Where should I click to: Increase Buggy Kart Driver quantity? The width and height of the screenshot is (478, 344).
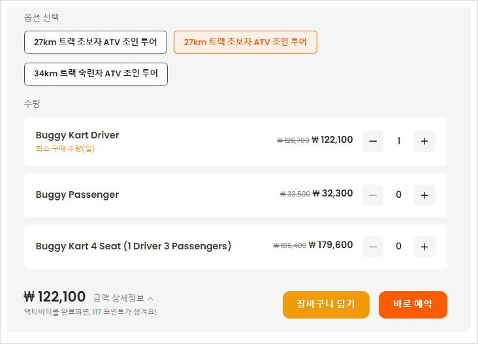click(x=424, y=141)
